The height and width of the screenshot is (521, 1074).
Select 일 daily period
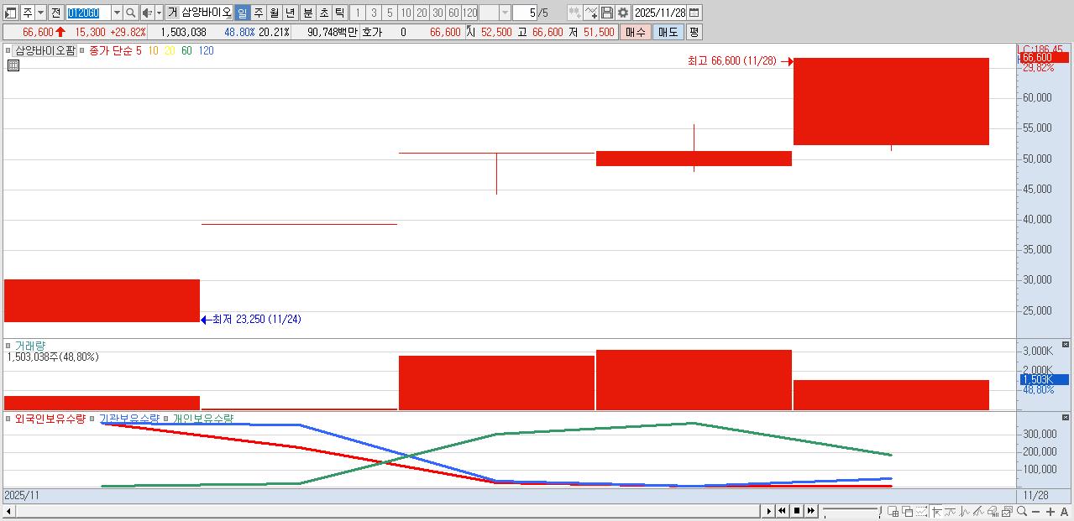click(242, 13)
